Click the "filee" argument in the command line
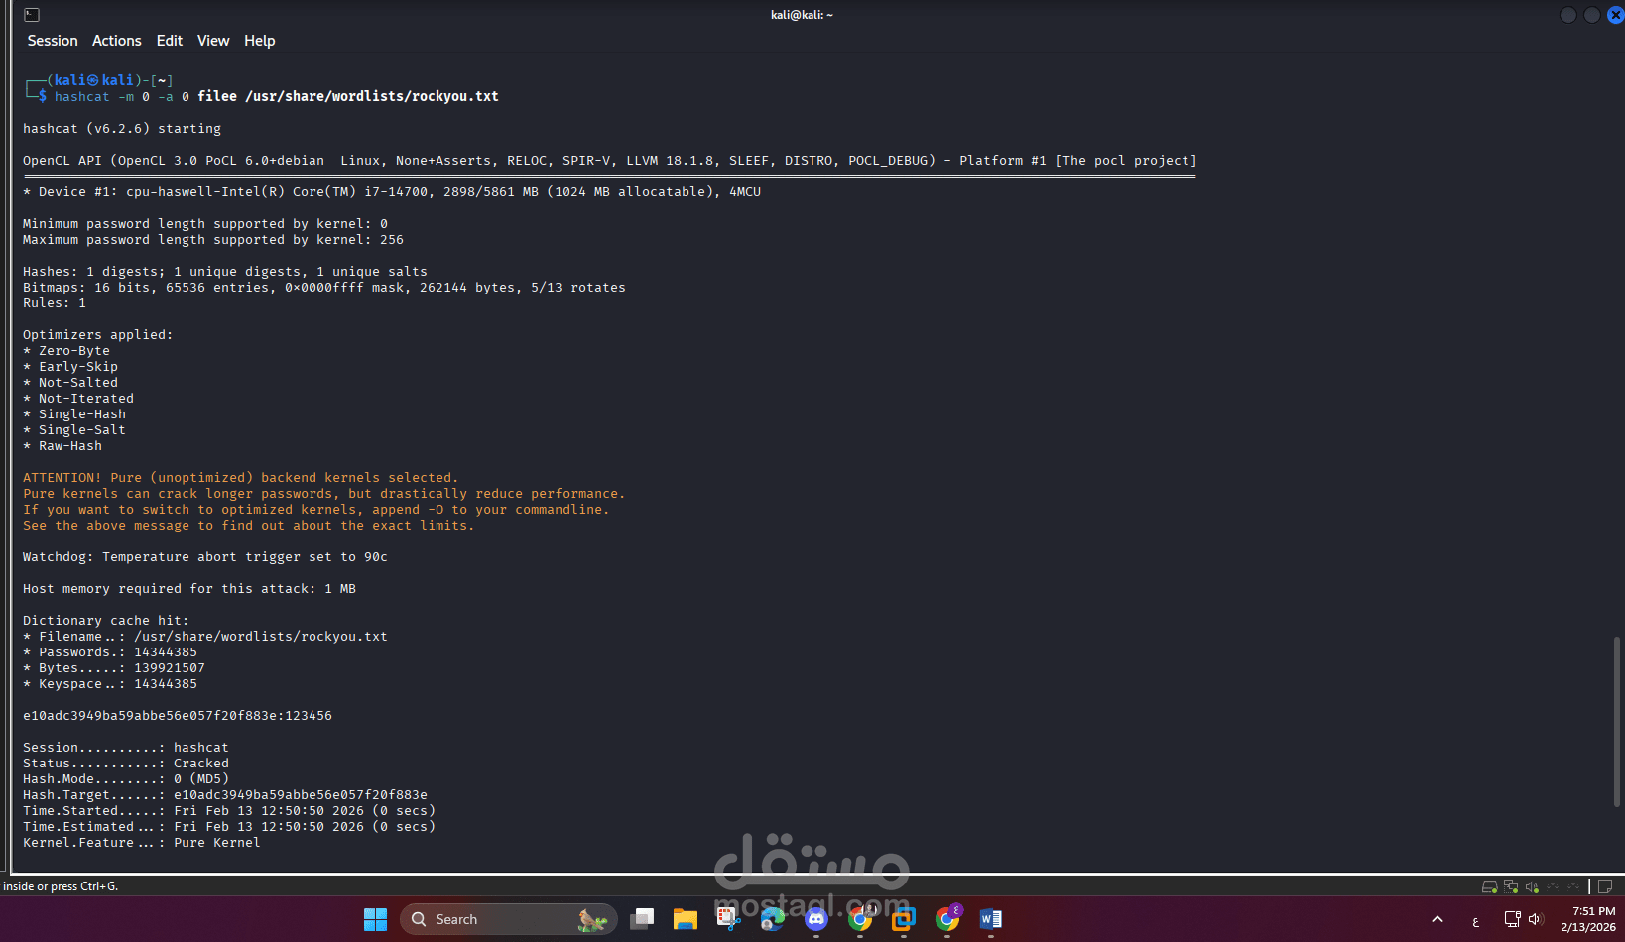The width and height of the screenshot is (1625, 942). tap(217, 97)
